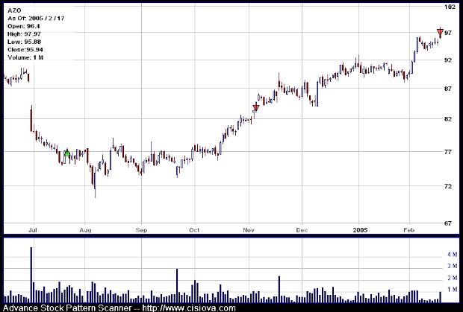Click the 72 price axis label
Viewport: 463px width, 312px height.
point(448,186)
